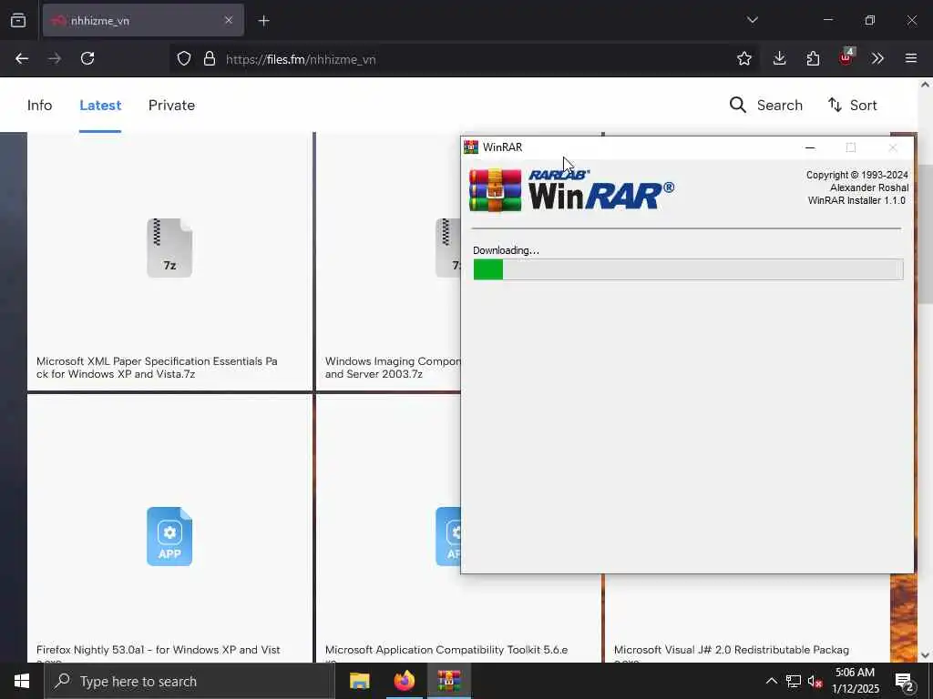Open the notification center icon
933x699 pixels.
[905, 683]
